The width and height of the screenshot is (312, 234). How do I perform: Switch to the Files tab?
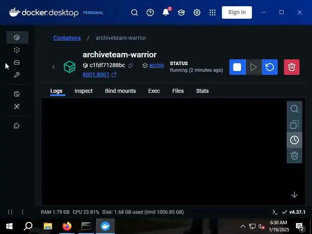178,91
